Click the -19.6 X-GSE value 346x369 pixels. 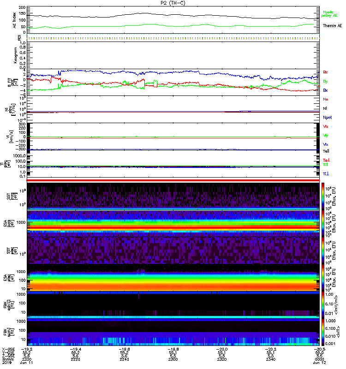tap(124, 350)
